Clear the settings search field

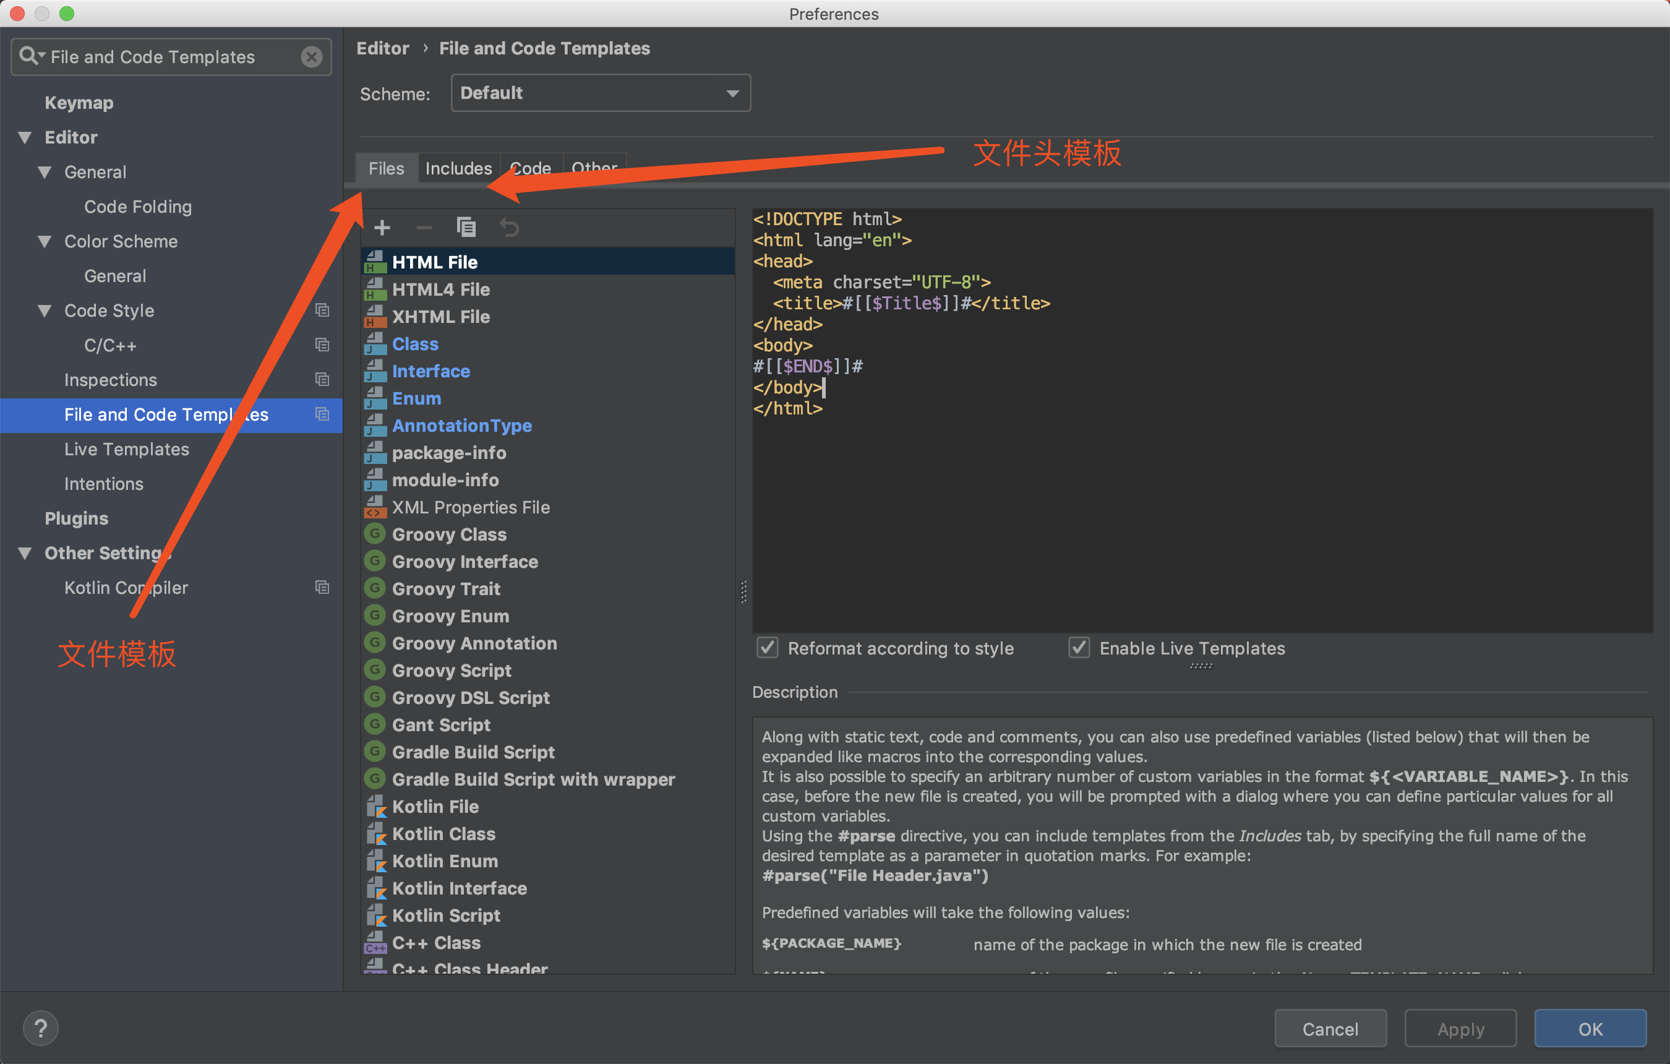pos(311,57)
